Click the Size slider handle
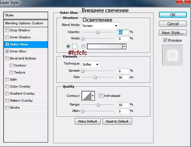191x147 pixels. [x=95, y=77]
